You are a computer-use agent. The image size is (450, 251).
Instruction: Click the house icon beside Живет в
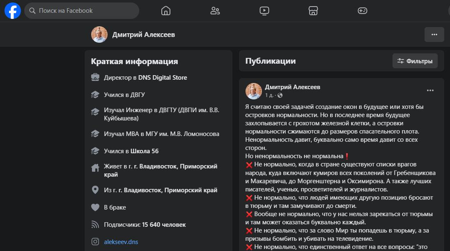pyautogui.click(x=95, y=168)
